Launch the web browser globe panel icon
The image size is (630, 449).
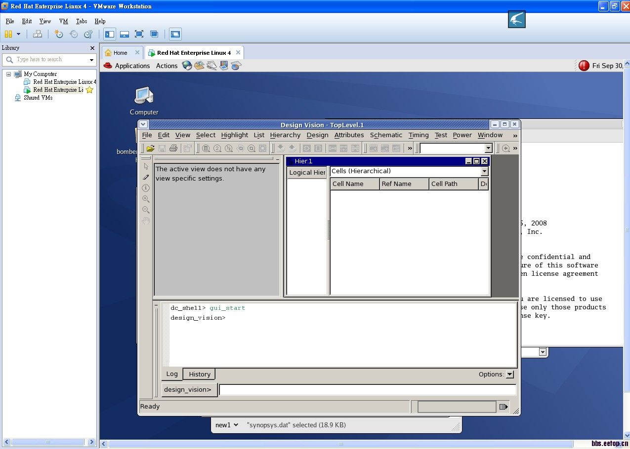(187, 66)
